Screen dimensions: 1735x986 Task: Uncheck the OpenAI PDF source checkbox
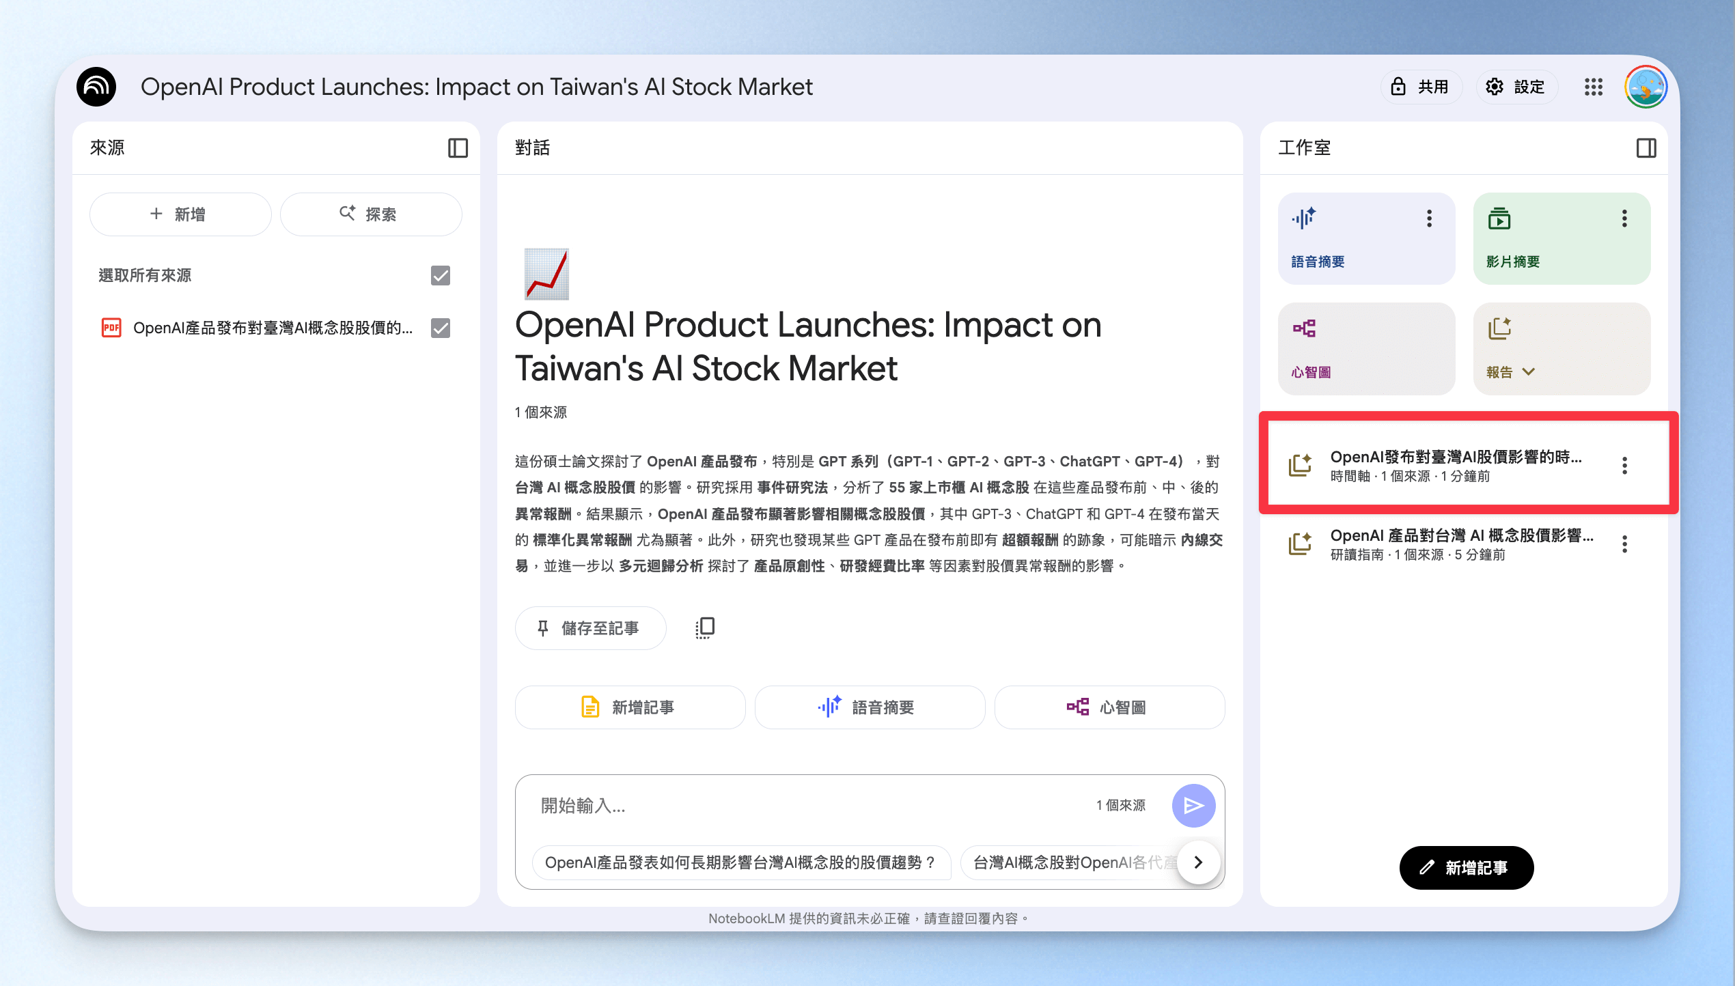(x=441, y=328)
